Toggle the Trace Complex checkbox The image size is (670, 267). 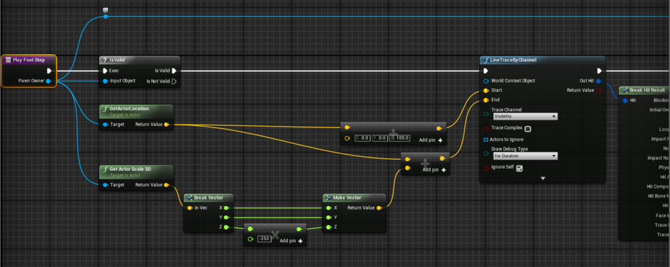click(x=528, y=129)
